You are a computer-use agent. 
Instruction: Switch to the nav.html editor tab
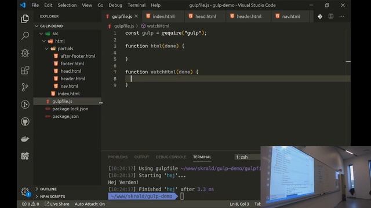[291, 16]
